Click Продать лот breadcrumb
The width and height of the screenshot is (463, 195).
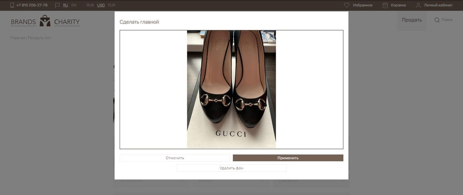[39, 38]
